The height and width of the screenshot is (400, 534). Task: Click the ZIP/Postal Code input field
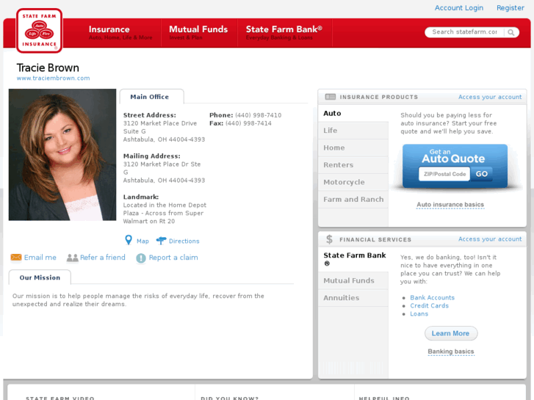click(x=444, y=174)
